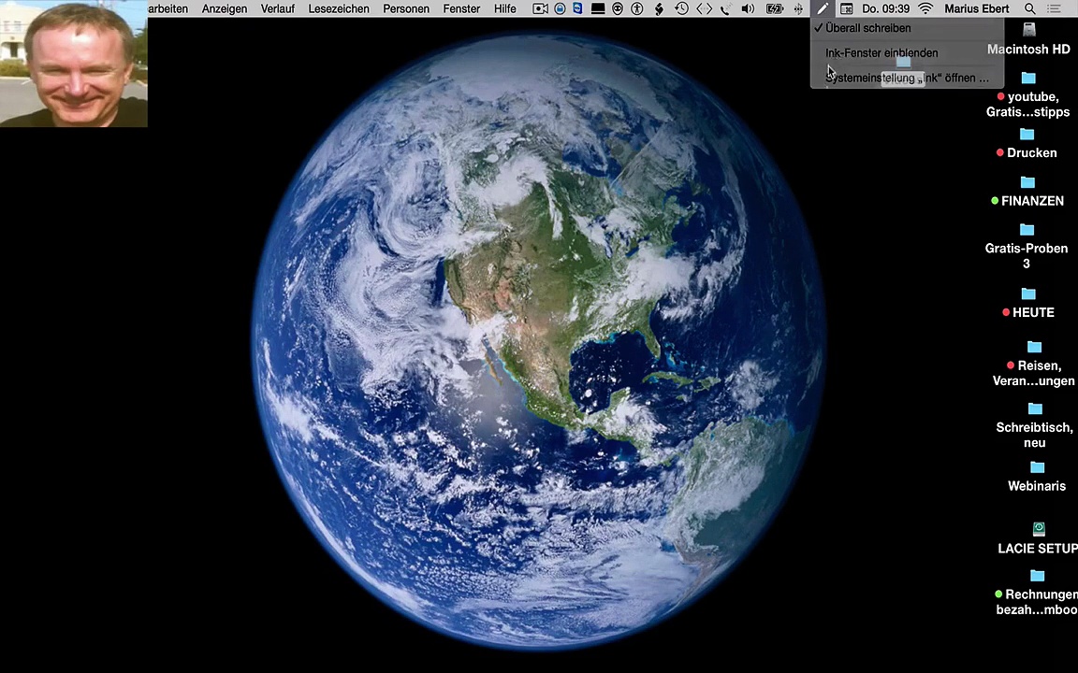Select the FINANZEN folder on desktop
This screenshot has height=673, width=1078.
tap(1027, 192)
